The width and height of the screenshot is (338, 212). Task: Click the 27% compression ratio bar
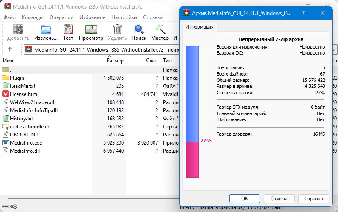point(192,112)
